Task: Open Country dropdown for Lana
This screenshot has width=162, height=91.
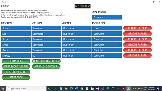Action: point(77,45)
